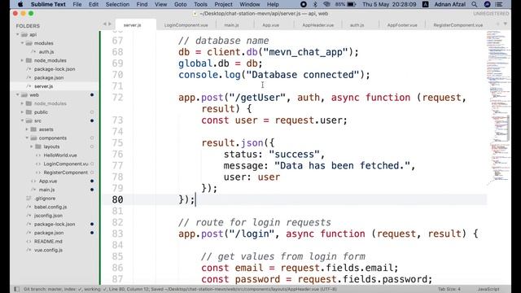Viewport: 521px width, 293px height.
Task: Open server.js in the sidebar
Action: (x=43, y=86)
